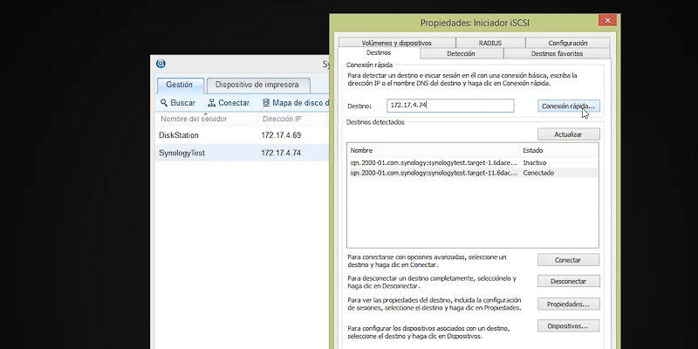Open the Configuración tab
The height and width of the screenshot is (349, 698).
(568, 43)
